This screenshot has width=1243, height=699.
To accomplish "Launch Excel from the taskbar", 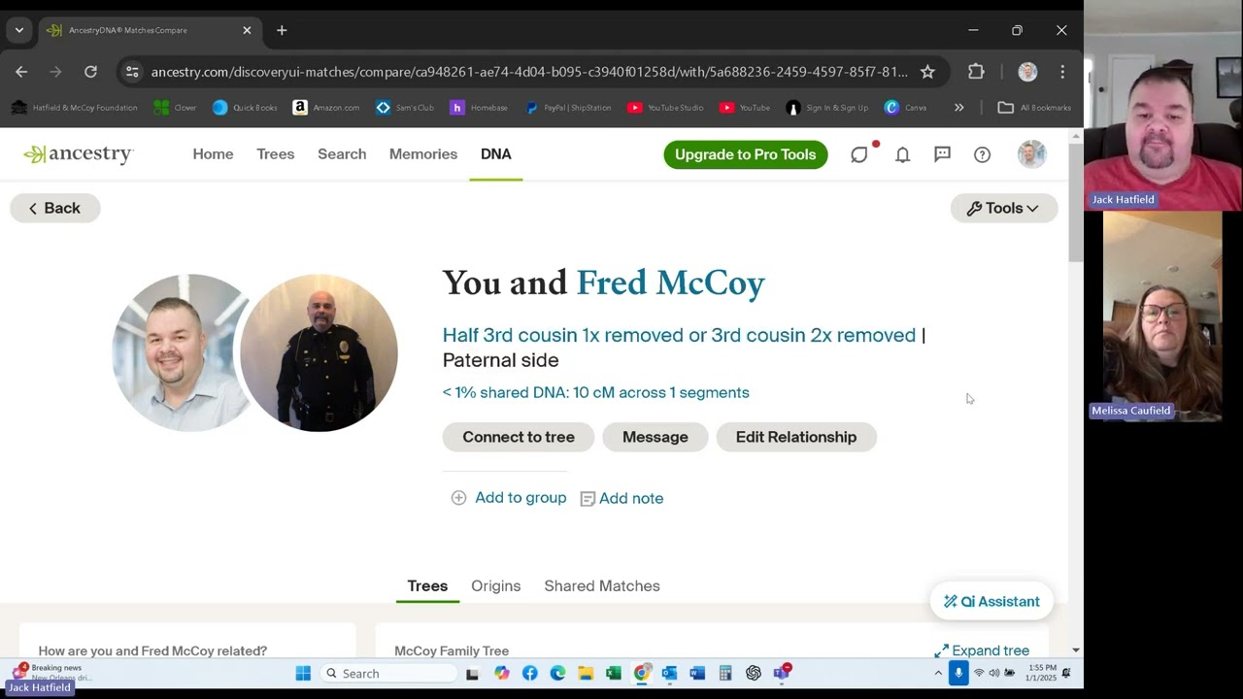I will click(614, 674).
